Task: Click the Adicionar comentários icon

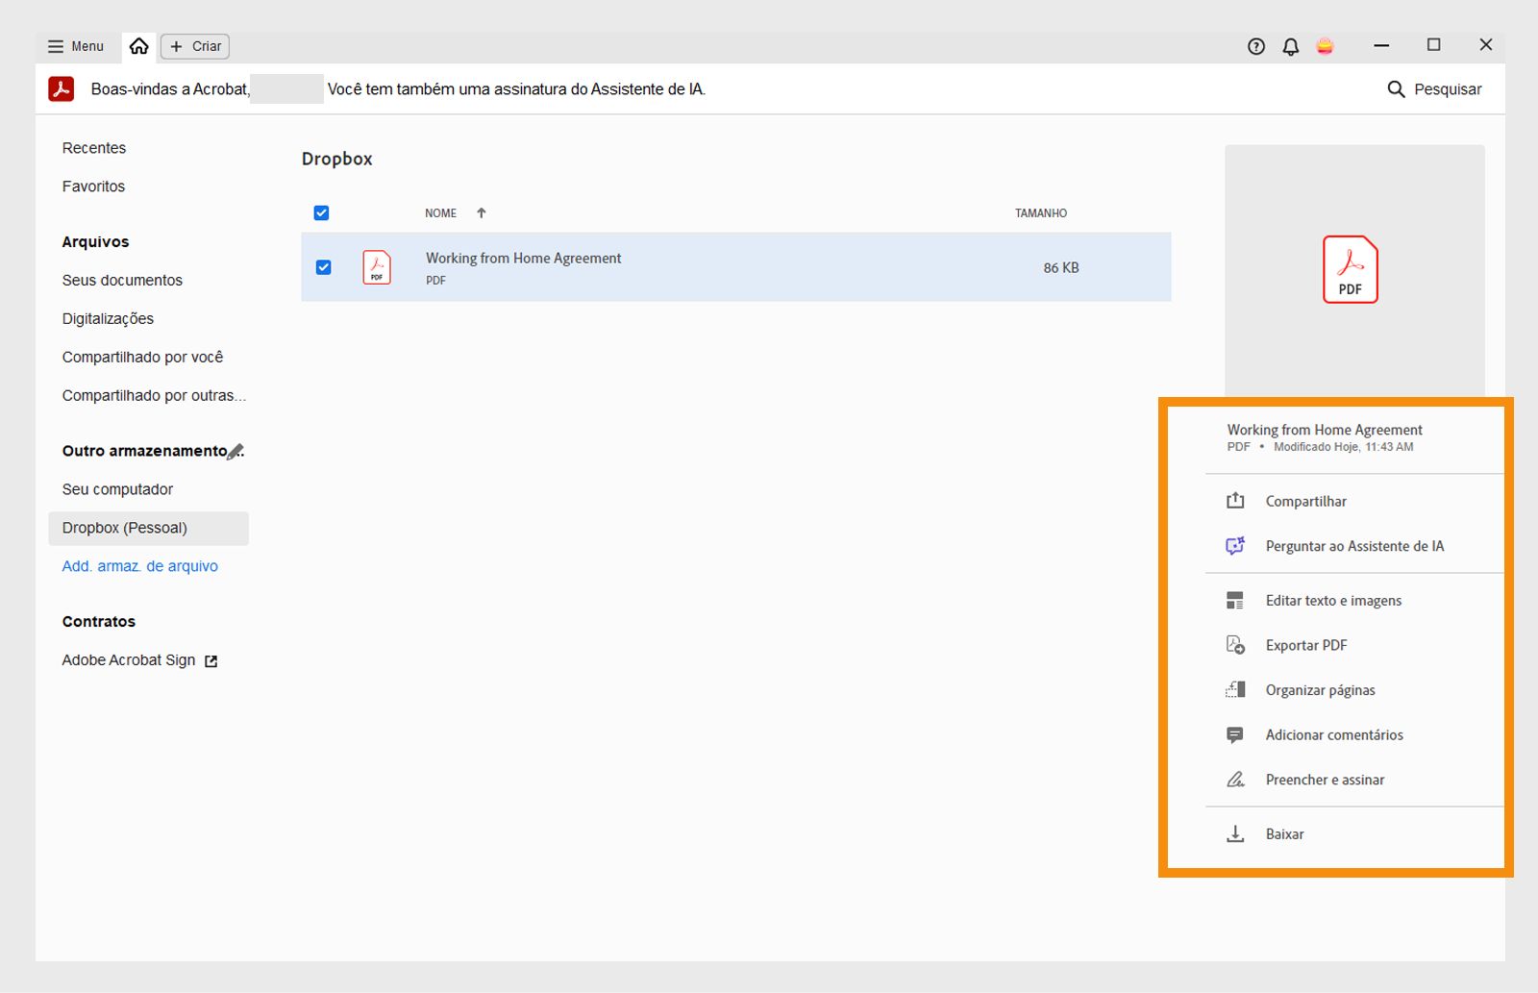Action: tap(1235, 735)
